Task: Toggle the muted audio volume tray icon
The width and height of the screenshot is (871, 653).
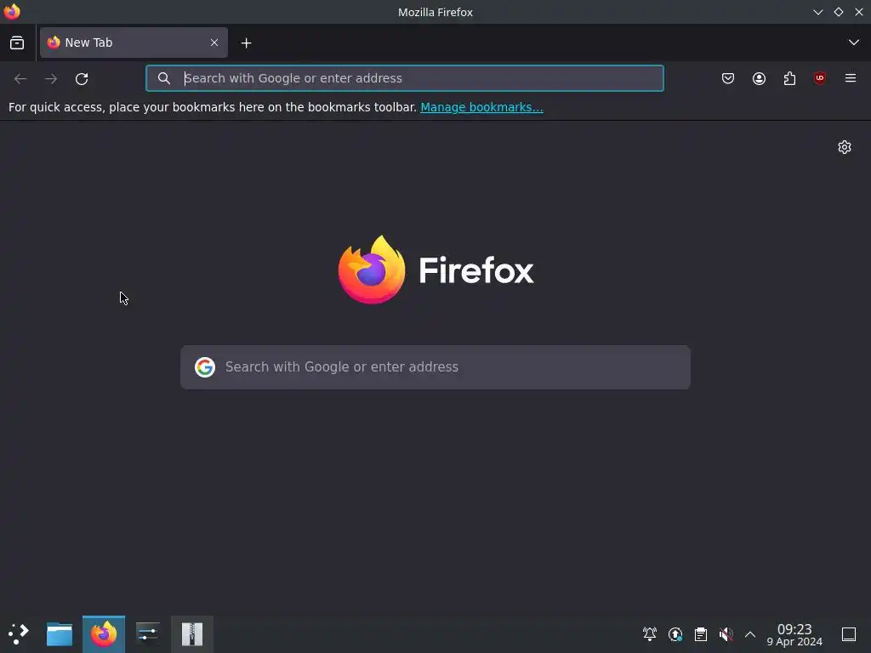Action: point(726,634)
